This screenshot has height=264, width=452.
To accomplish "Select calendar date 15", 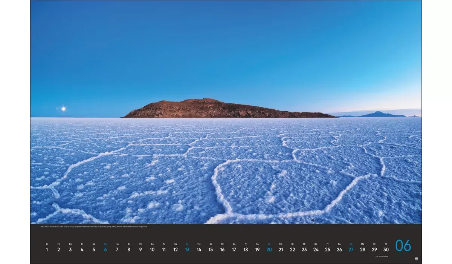I will (211, 250).
